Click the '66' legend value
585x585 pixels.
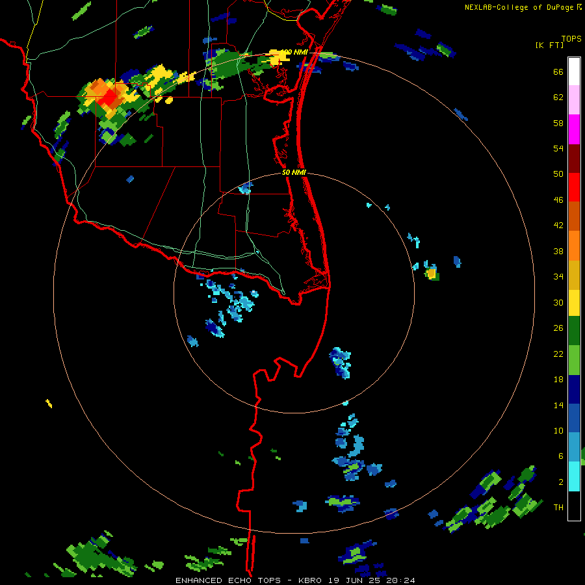[558, 72]
